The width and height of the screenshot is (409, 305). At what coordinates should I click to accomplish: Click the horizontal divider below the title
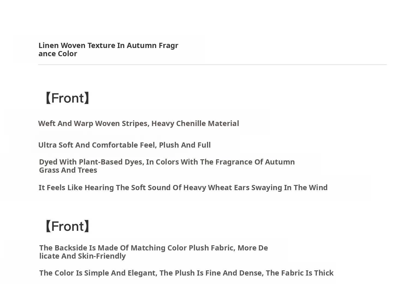click(212, 65)
